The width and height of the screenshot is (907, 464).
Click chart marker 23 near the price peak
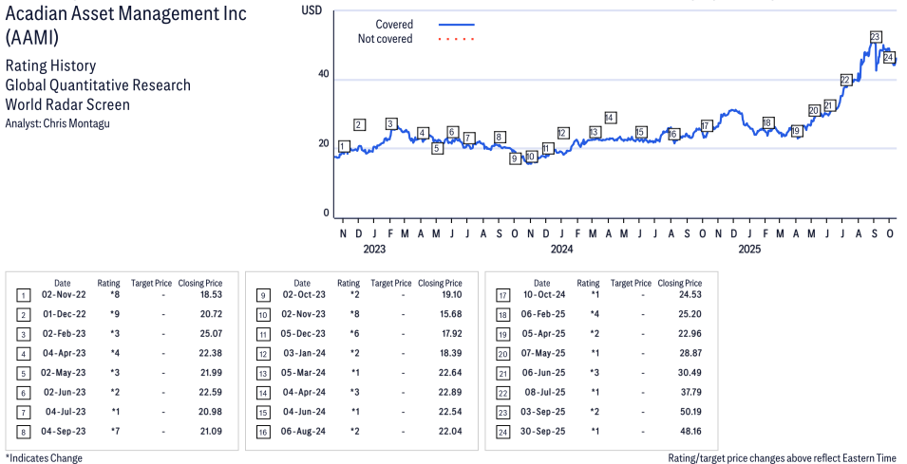875,37
